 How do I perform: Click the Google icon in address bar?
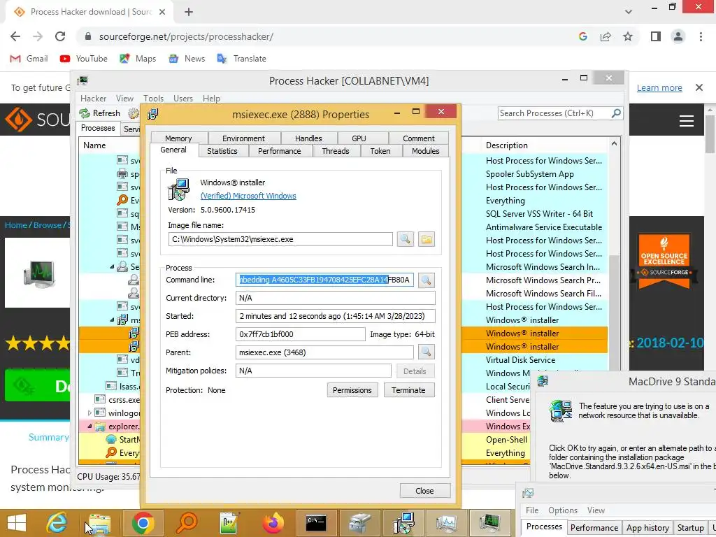[582, 36]
